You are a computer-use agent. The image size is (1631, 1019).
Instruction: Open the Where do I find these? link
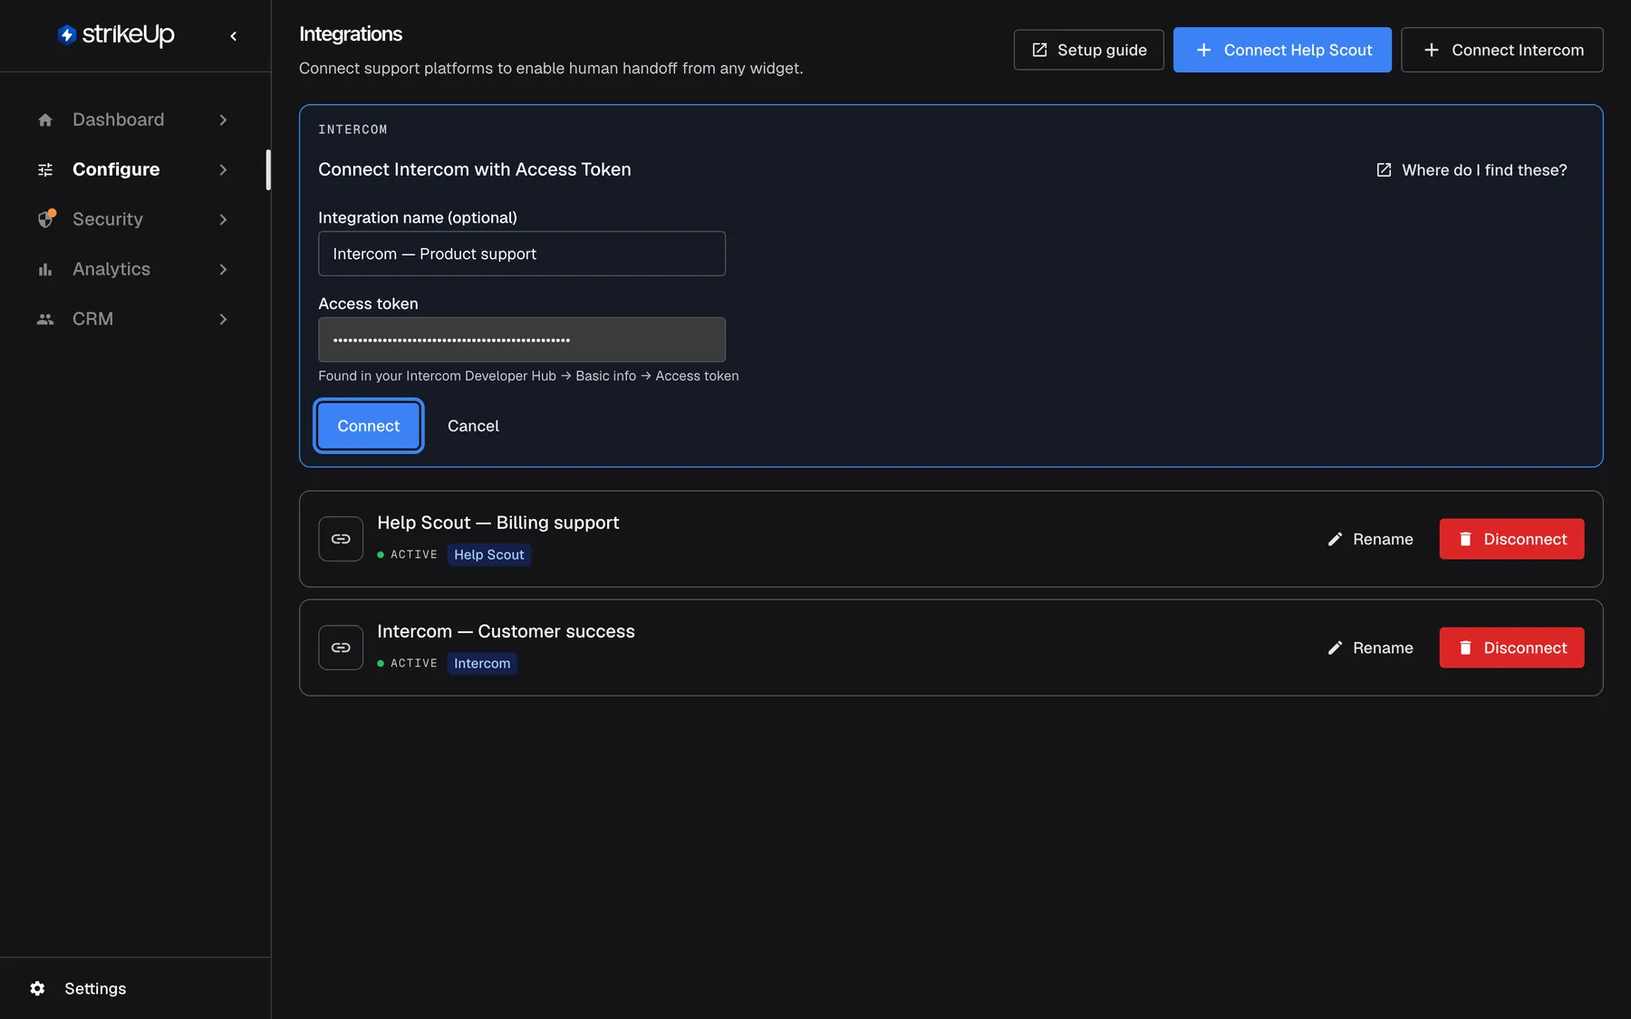click(1472, 169)
